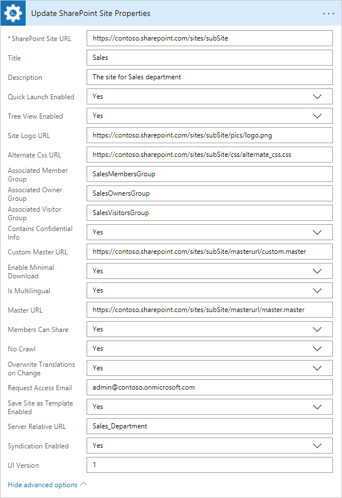Viewport: 342px width, 498px height.
Task: Click the Custom Master URL label
Action: point(38,252)
